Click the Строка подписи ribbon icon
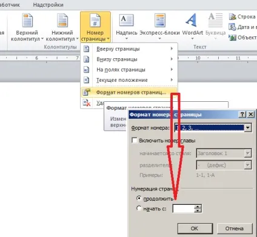The width and height of the screenshot is (257, 237). (233, 17)
